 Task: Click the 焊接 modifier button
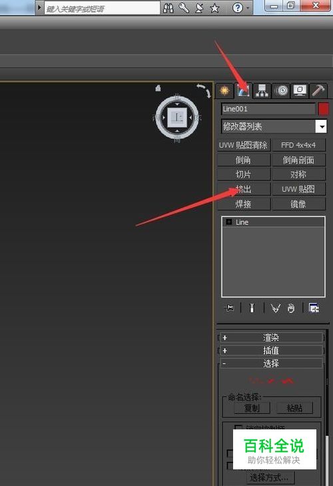(243, 204)
